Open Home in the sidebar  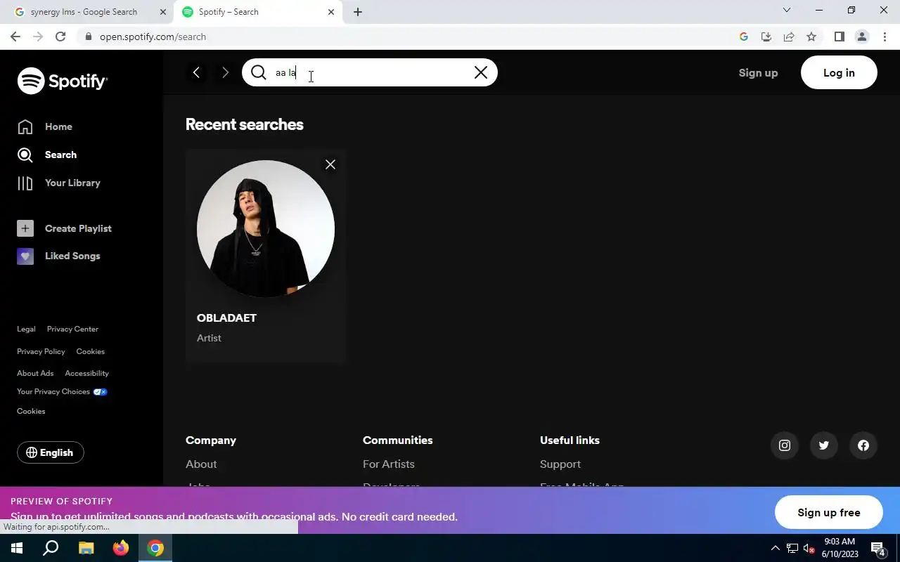tap(46, 126)
